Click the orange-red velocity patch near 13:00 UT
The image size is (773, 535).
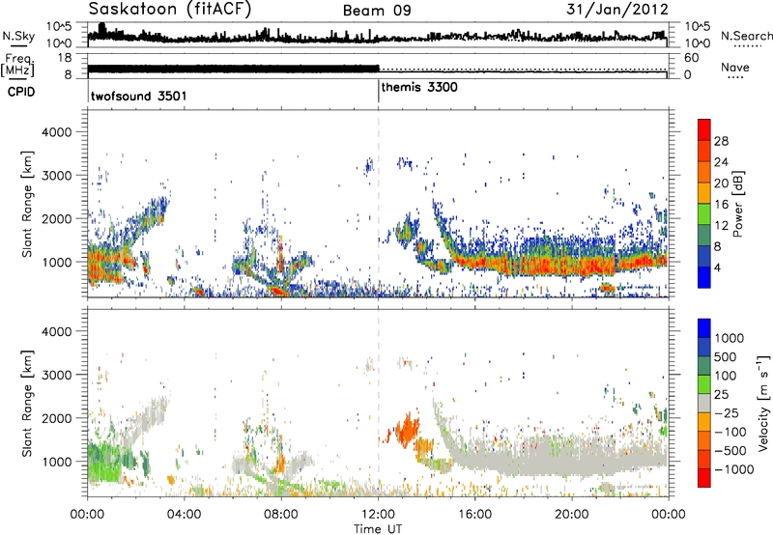click(x=407, y=430)
